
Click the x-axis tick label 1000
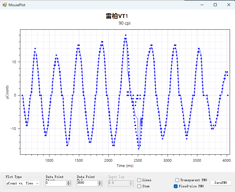click(x=49, y=161)
